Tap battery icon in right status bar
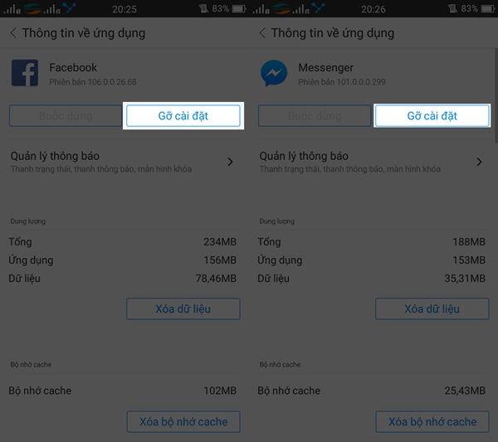 pyautogui.click(x=488, y=9)
